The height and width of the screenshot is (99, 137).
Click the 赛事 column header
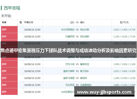[x=4, y=22]
